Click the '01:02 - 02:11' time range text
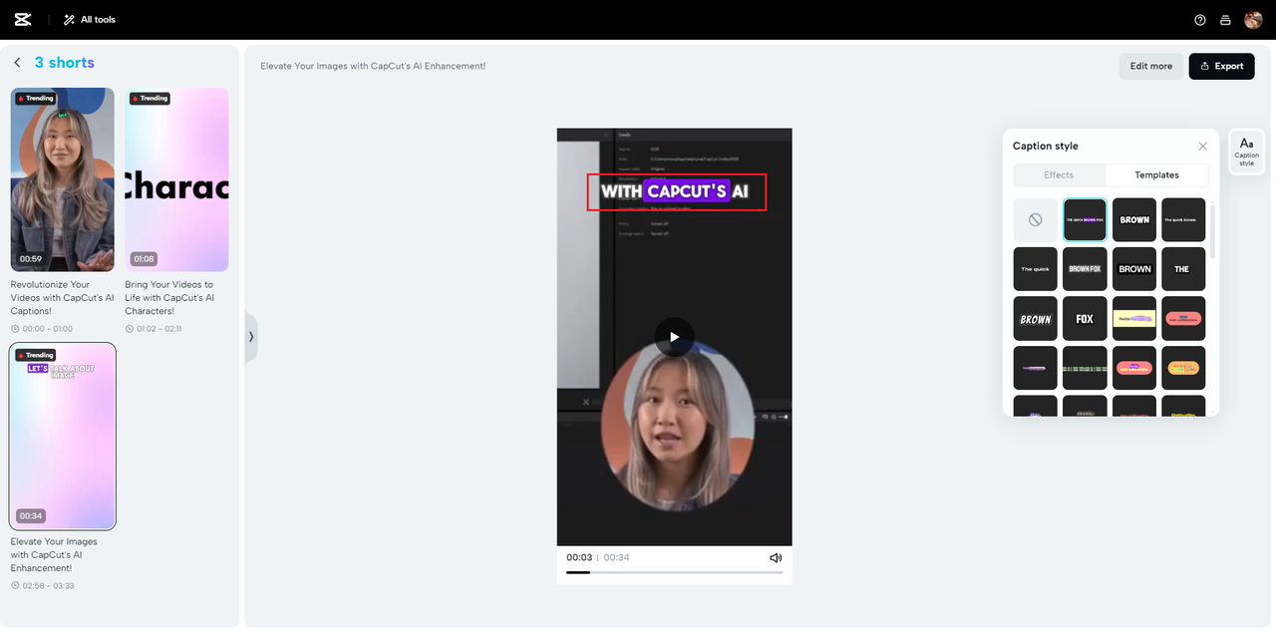1276x631 pixels. (160, 329)
